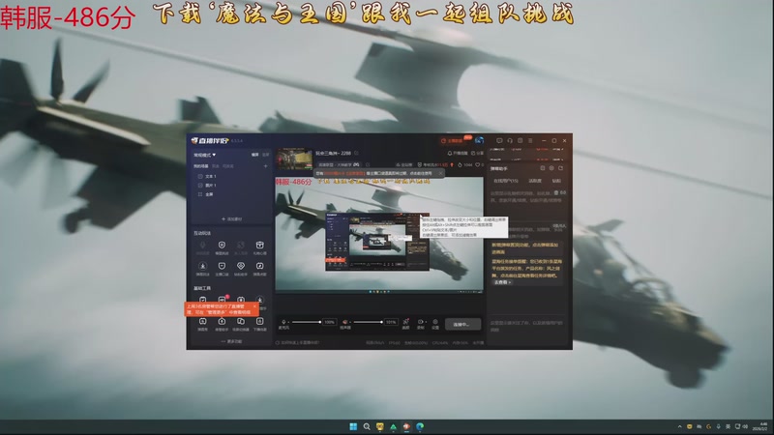This screenshot has width=774, height=435.
Task: Adjust the microphone volume slider
Action: 307,322
